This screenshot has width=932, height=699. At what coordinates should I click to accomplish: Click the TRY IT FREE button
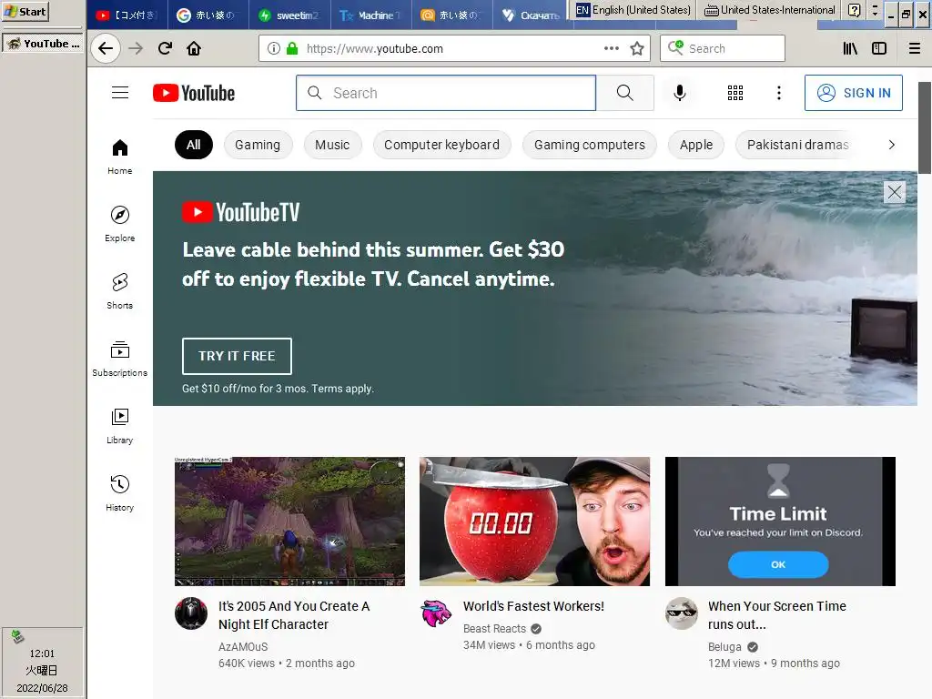point(237,356)
